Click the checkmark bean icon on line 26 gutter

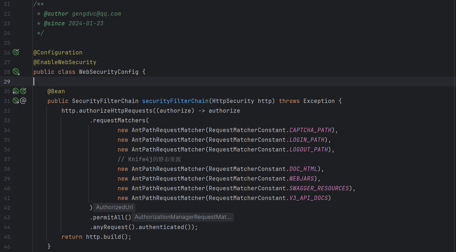16,52
